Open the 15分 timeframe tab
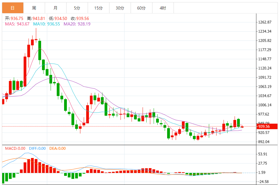280x185 pixels. tap(98, 8)
